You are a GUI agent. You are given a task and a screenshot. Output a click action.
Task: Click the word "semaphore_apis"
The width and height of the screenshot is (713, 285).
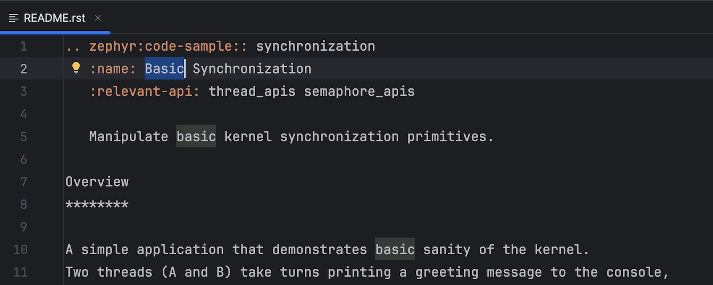pyautogui.click(x=359, y=92)
